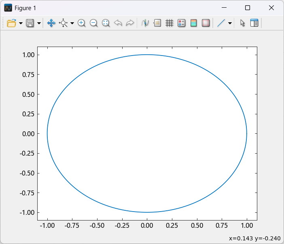284x244 pixels.
Task: Open the data cursor dropdown arrow
Action: click(72, 23)
